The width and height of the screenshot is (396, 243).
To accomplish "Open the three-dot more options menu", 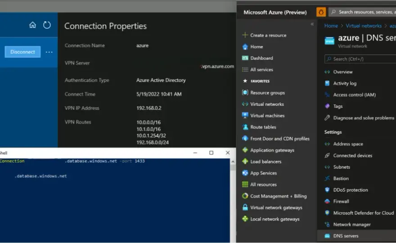I will coord(49,52).
